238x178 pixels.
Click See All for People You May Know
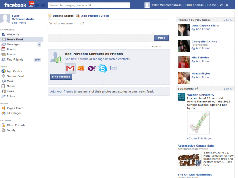pyautogui.click(x=228, y=20)
